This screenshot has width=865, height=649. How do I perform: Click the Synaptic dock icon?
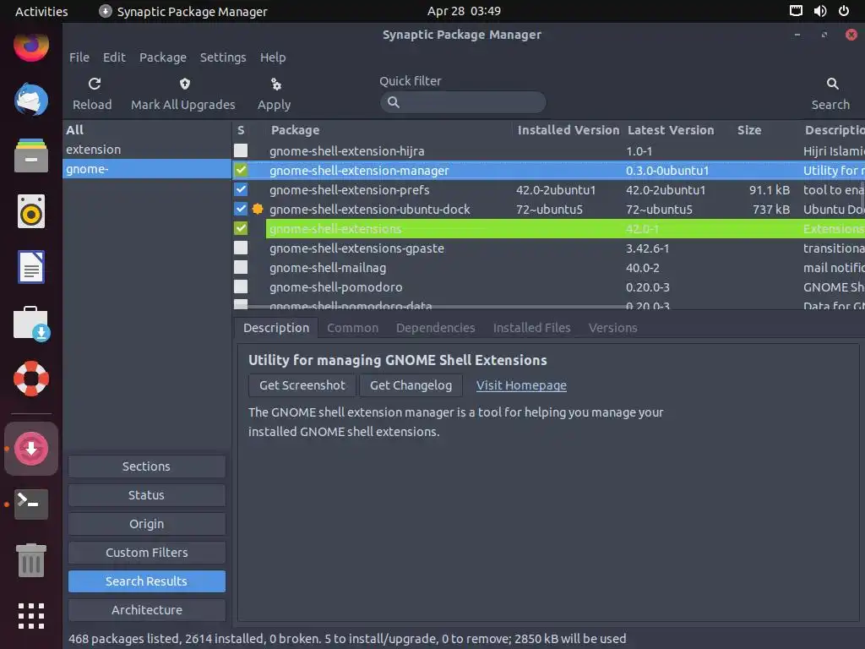(31, 449)
